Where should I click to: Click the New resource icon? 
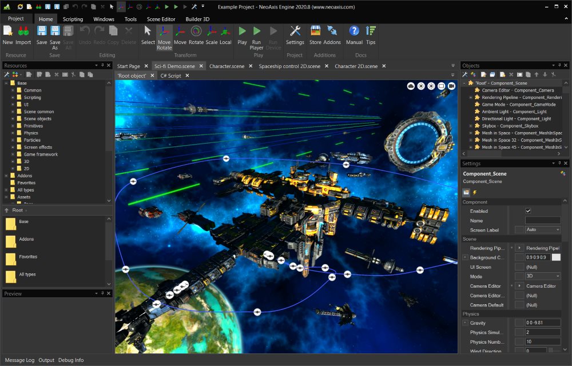pos(7,31)
